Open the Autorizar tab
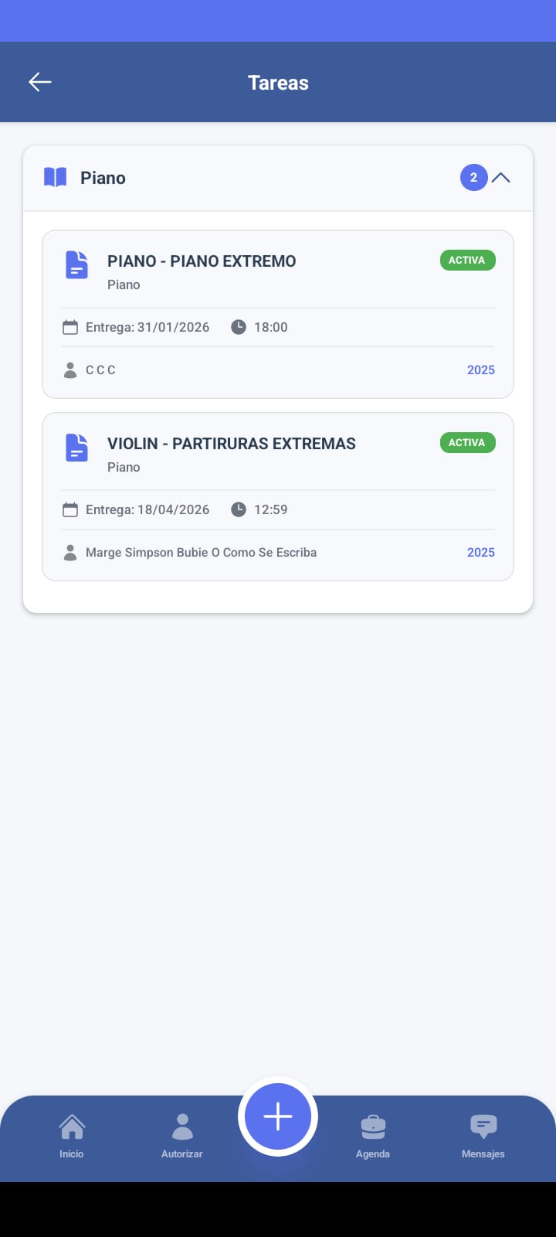This screenshot has width=556, height=1237. [182, 1136]
